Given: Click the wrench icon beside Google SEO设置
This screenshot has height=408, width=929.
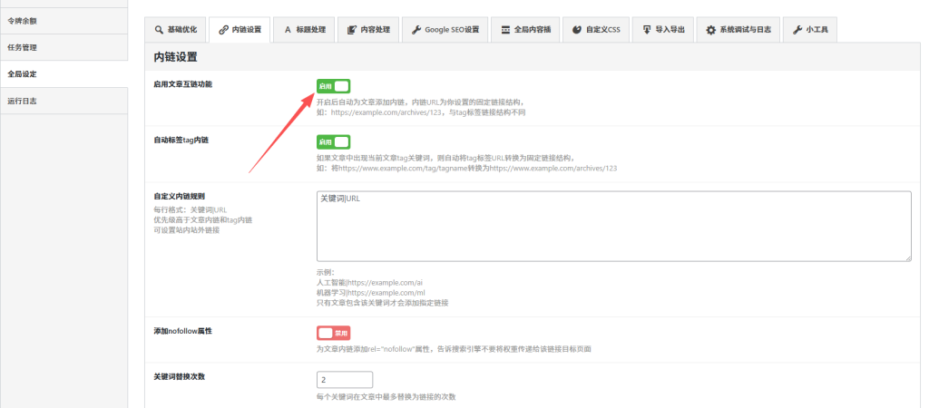Looking at the screenshot, I should [x=416, y=30].
